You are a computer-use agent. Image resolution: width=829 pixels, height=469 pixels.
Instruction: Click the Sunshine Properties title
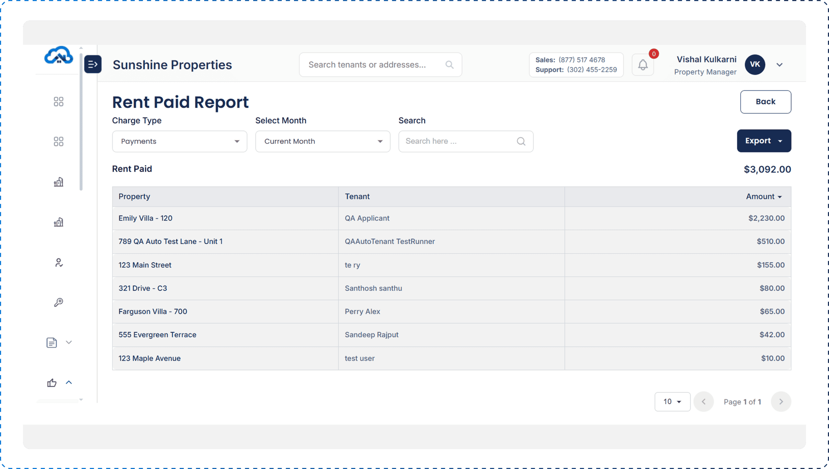(172, 65)
